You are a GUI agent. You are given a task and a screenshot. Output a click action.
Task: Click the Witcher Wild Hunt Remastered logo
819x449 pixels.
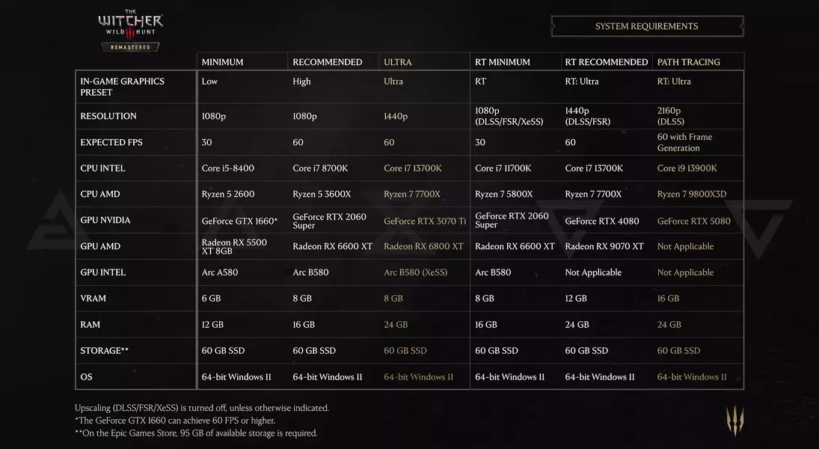pyautogui.click(x=131, y=31)
